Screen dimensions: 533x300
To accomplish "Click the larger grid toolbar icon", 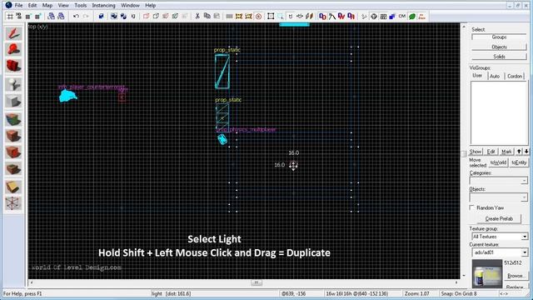I will click(x=38, y=16).
